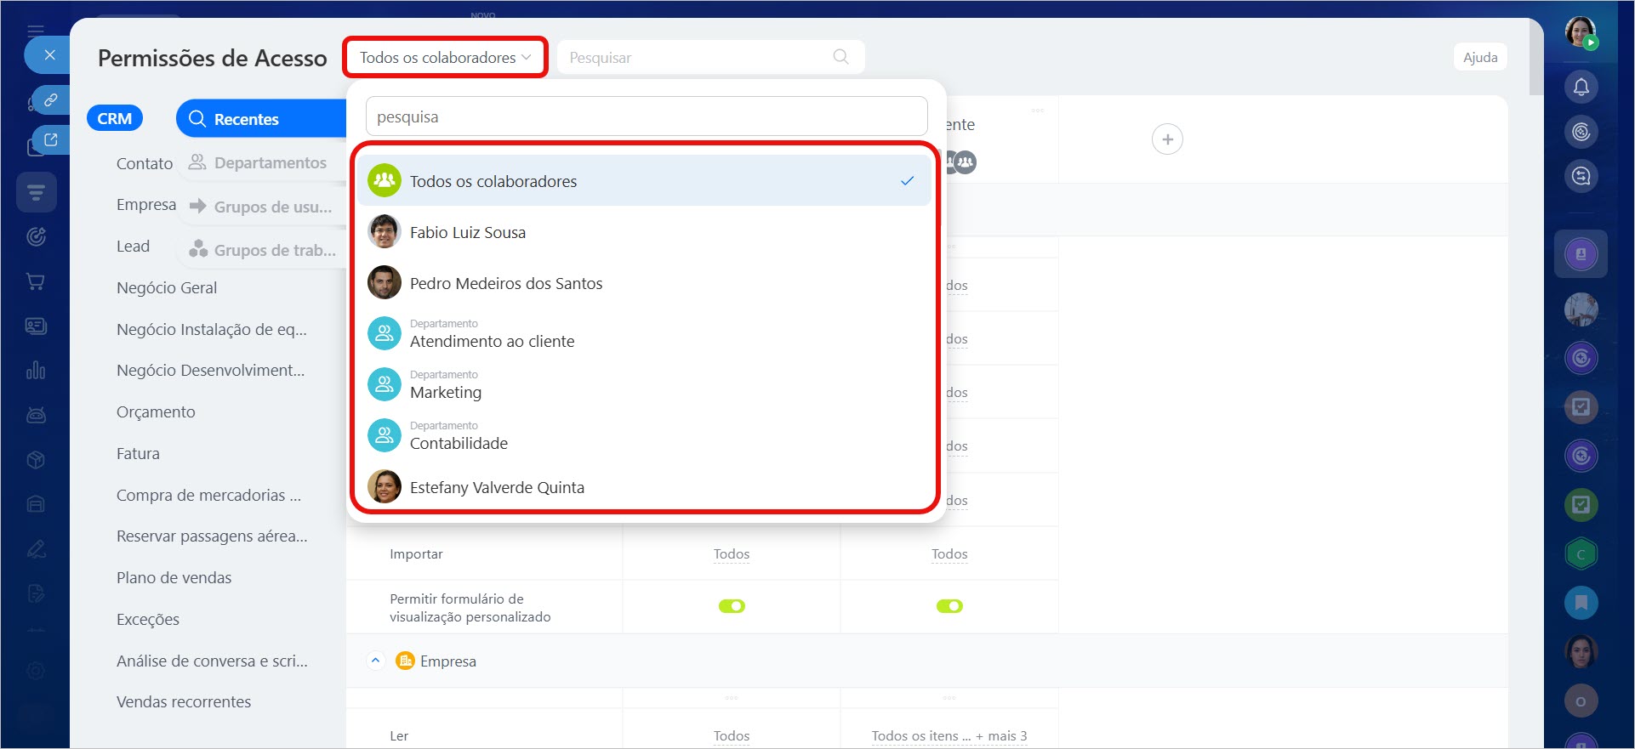Open the Orçamento section link
1635x749 pixels.
(x=156, y=412)
